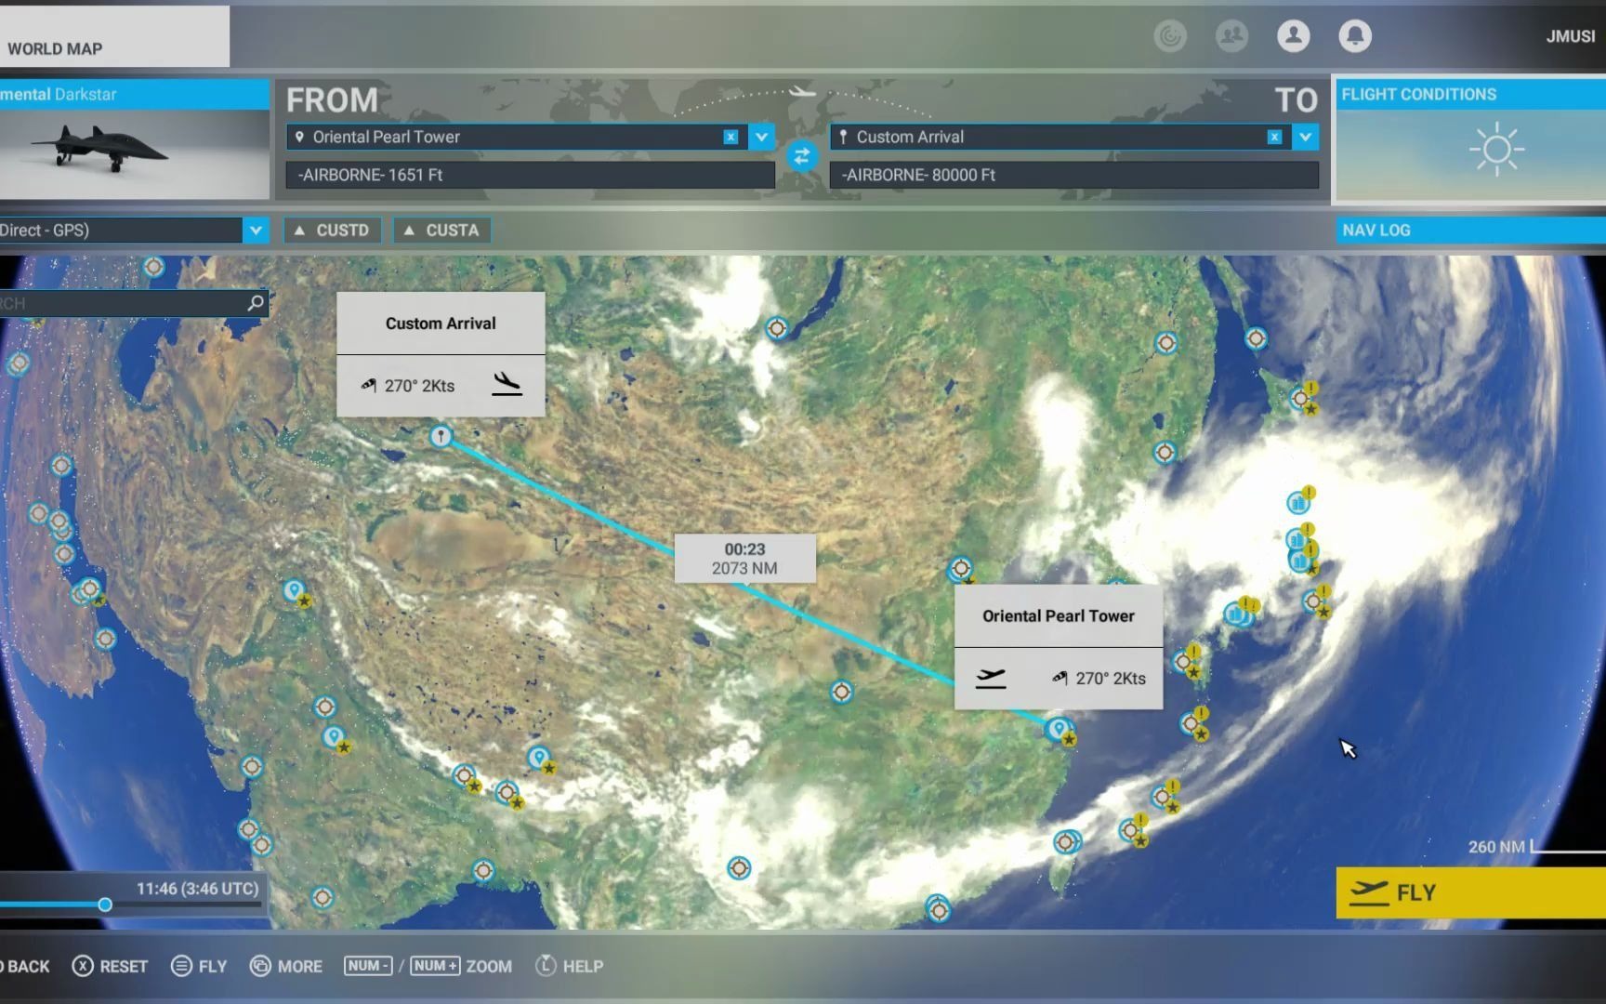Edit the arrival altitude field 80000 Ft
The height and width of the screenshot is (1004, 1606).
pyautogui.click(x=1073, y=175)
